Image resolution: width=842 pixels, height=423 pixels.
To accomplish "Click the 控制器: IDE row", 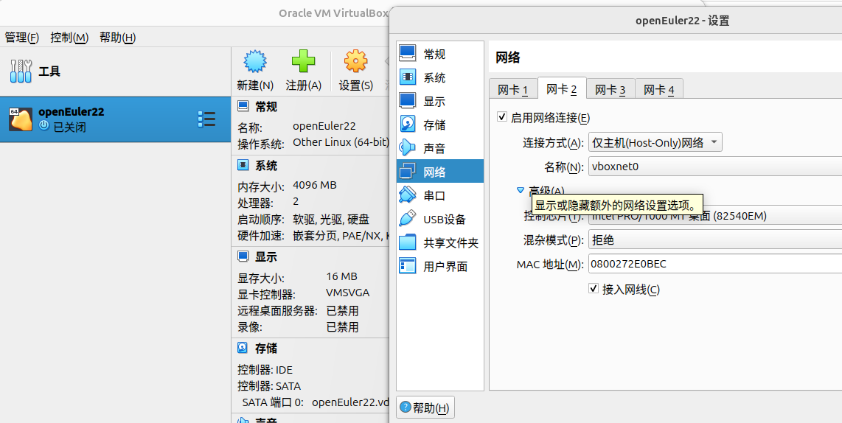I will coord(265,370).
